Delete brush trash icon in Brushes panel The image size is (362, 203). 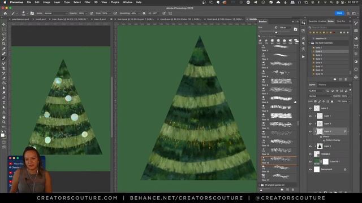click(x=293, y=189)
